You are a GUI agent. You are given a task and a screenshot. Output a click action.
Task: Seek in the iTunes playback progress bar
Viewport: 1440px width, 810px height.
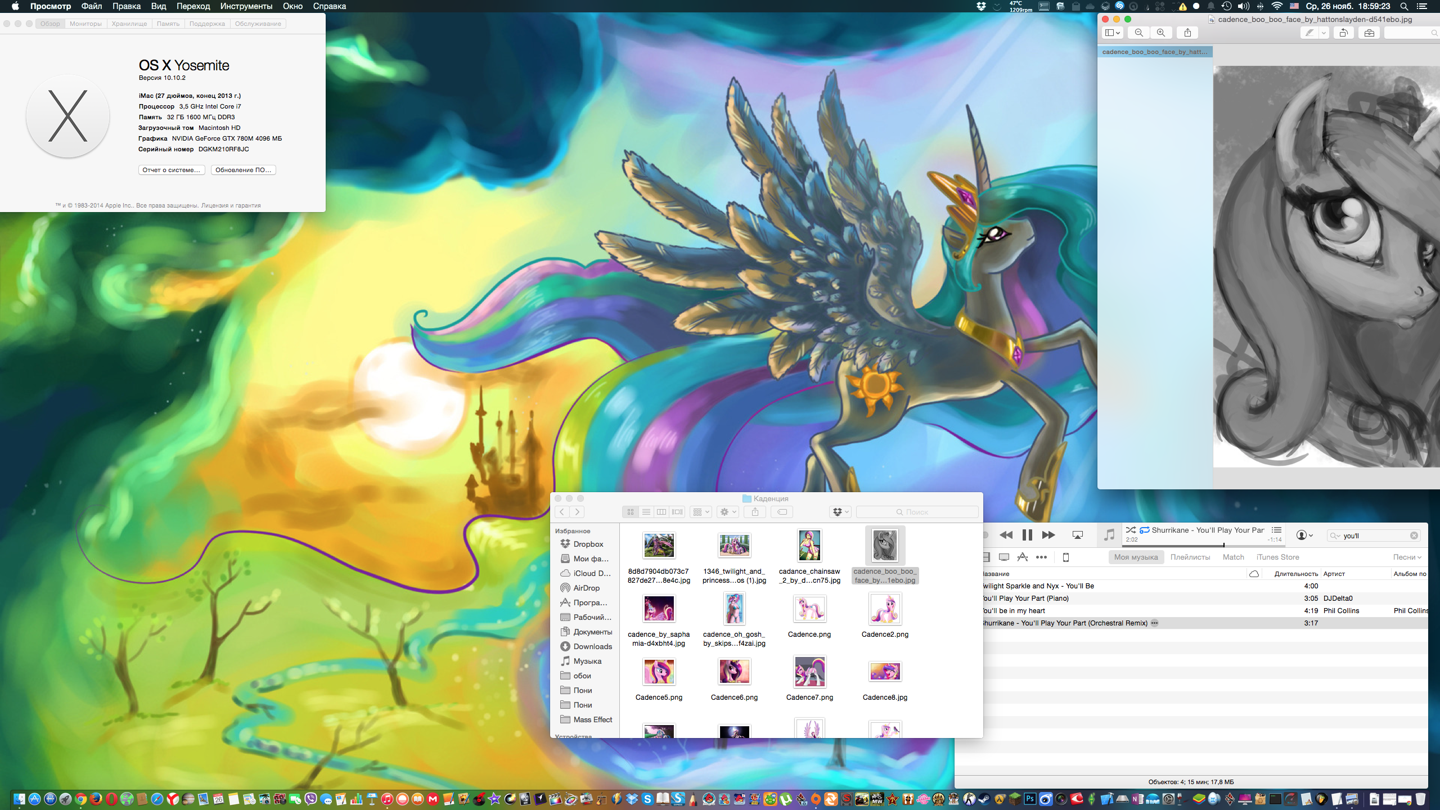(x=1204, y=545)
